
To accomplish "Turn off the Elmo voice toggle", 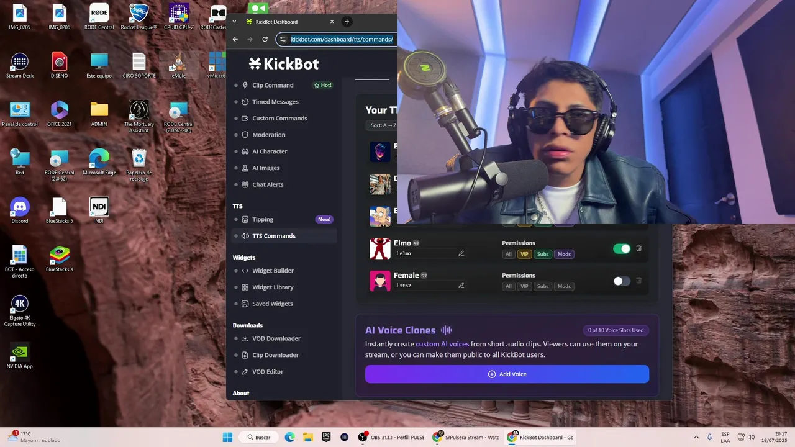I will [622, 249].
